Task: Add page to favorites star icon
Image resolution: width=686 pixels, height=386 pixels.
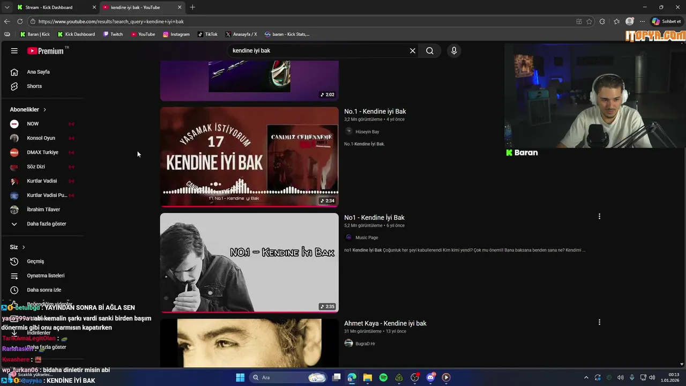Action: (x=589, y=21)
